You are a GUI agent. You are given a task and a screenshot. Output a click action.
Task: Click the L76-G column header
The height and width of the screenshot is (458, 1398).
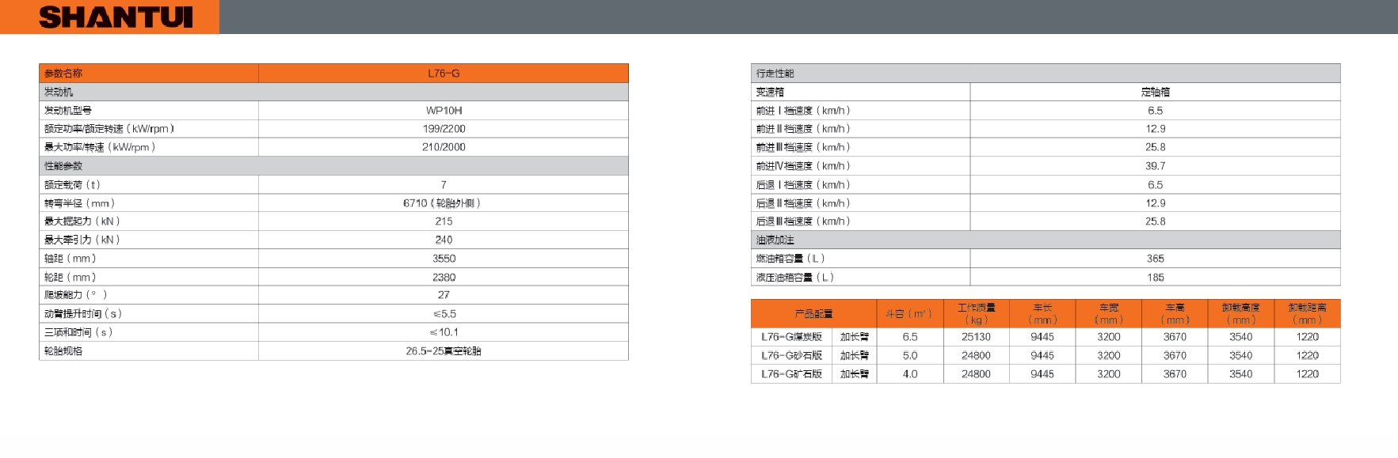tap(444, 74)
